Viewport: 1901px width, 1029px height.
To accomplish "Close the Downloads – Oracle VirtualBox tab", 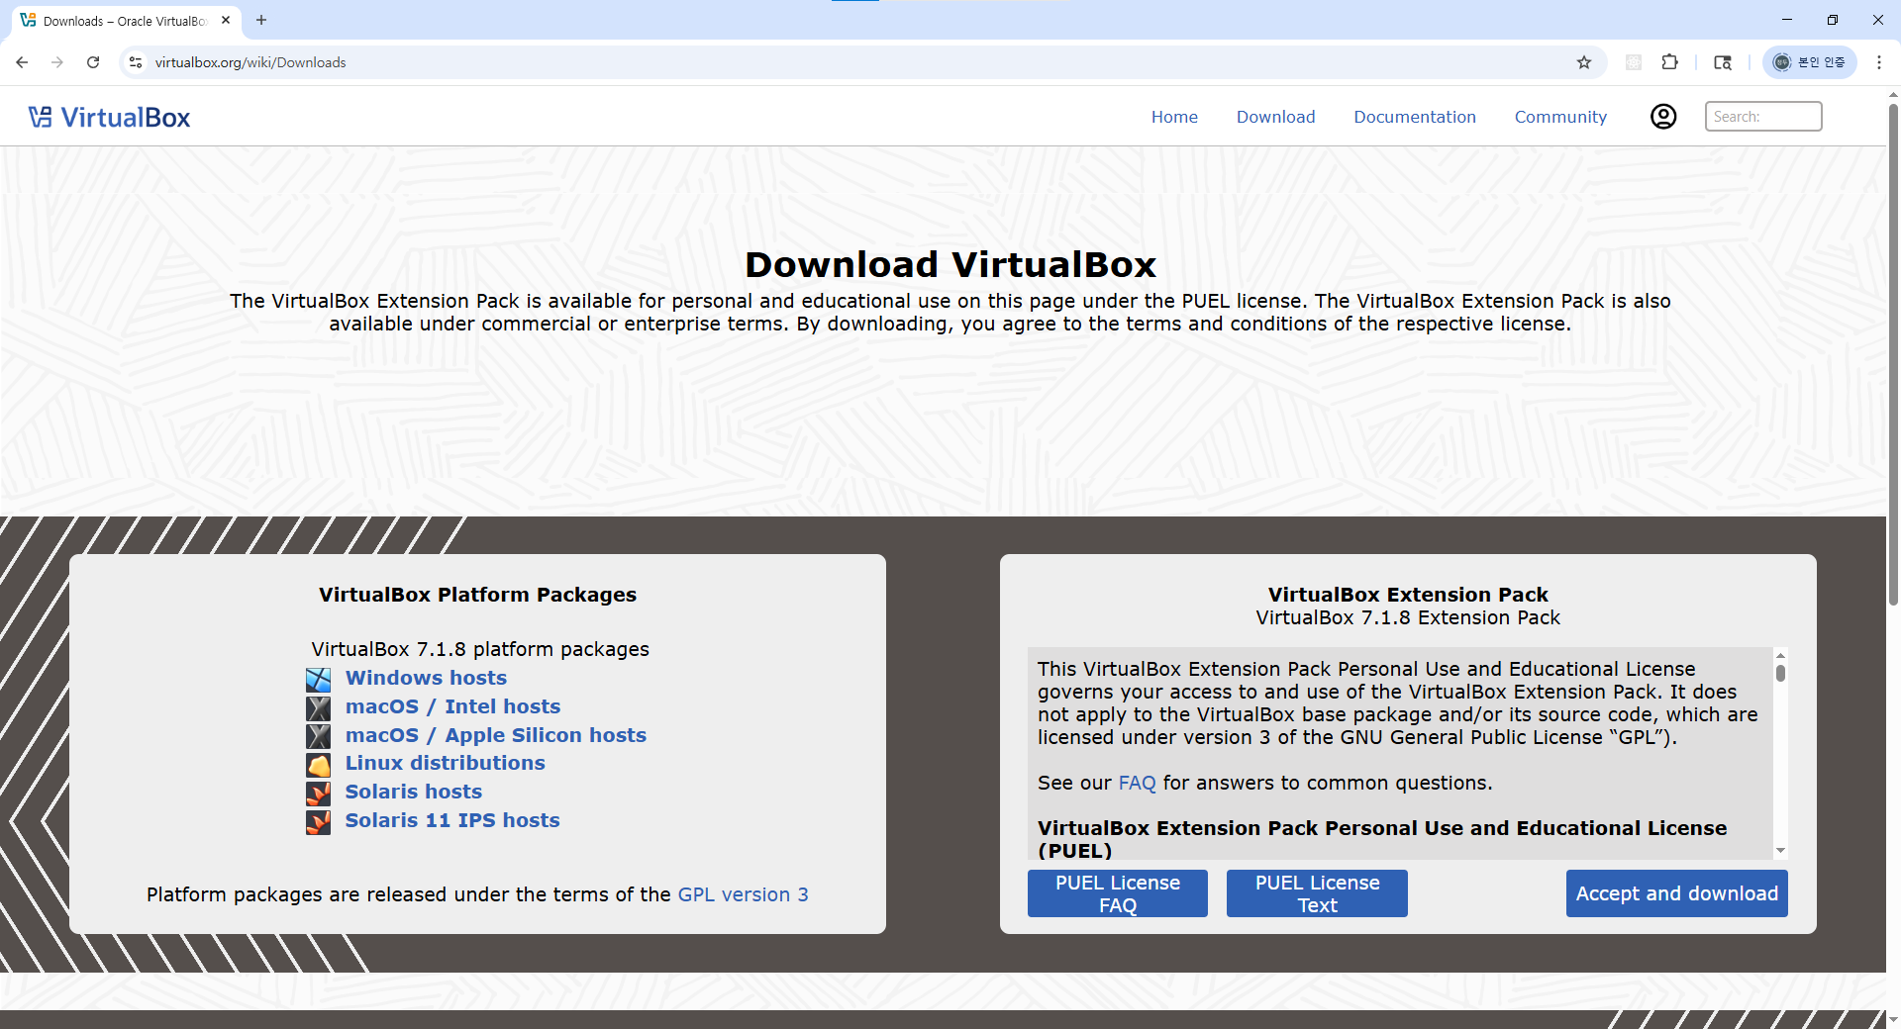I will [226, 20].
